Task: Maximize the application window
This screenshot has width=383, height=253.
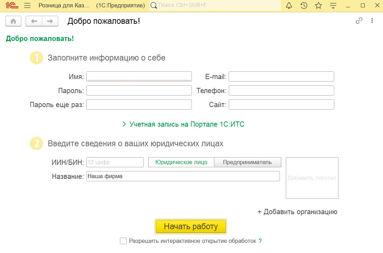Action: [363, 5]
